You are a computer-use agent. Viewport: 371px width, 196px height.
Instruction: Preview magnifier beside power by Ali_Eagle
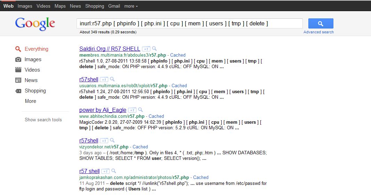tap(140, 110)
